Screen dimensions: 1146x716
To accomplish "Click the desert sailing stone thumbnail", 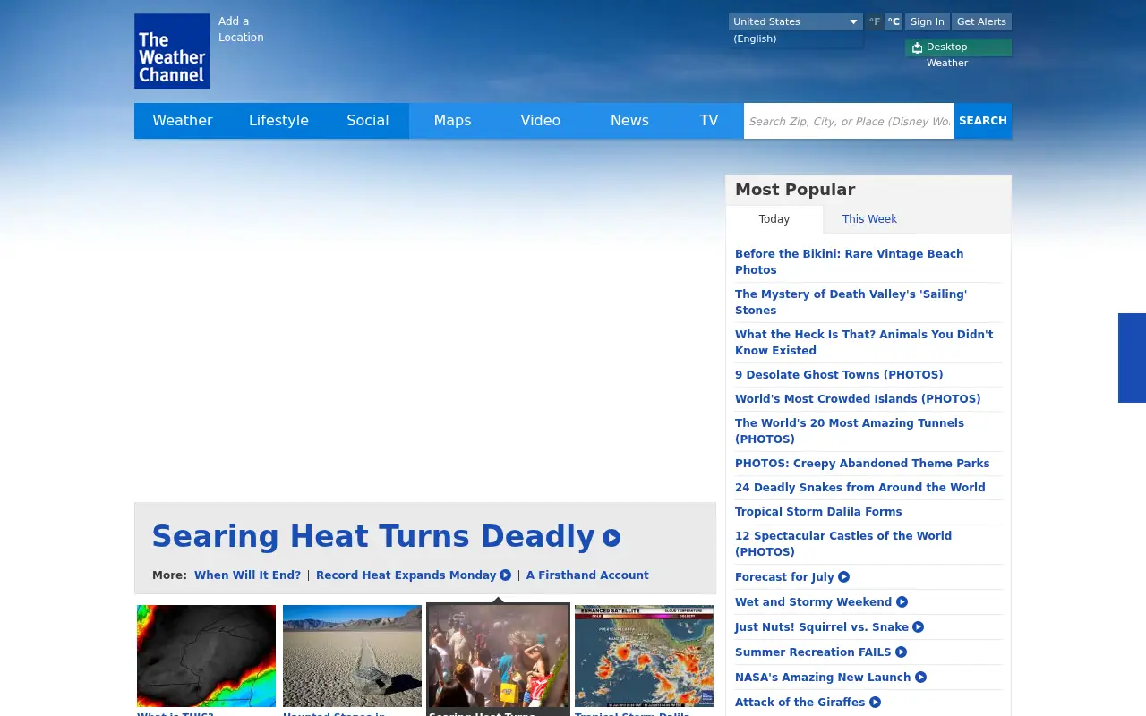I will 352,656.
